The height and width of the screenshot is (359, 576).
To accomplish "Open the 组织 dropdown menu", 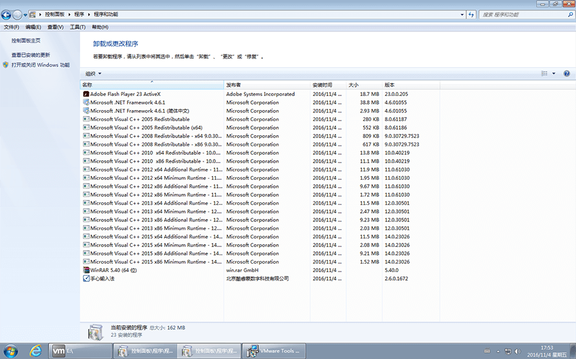I will (x=93, y=74).
